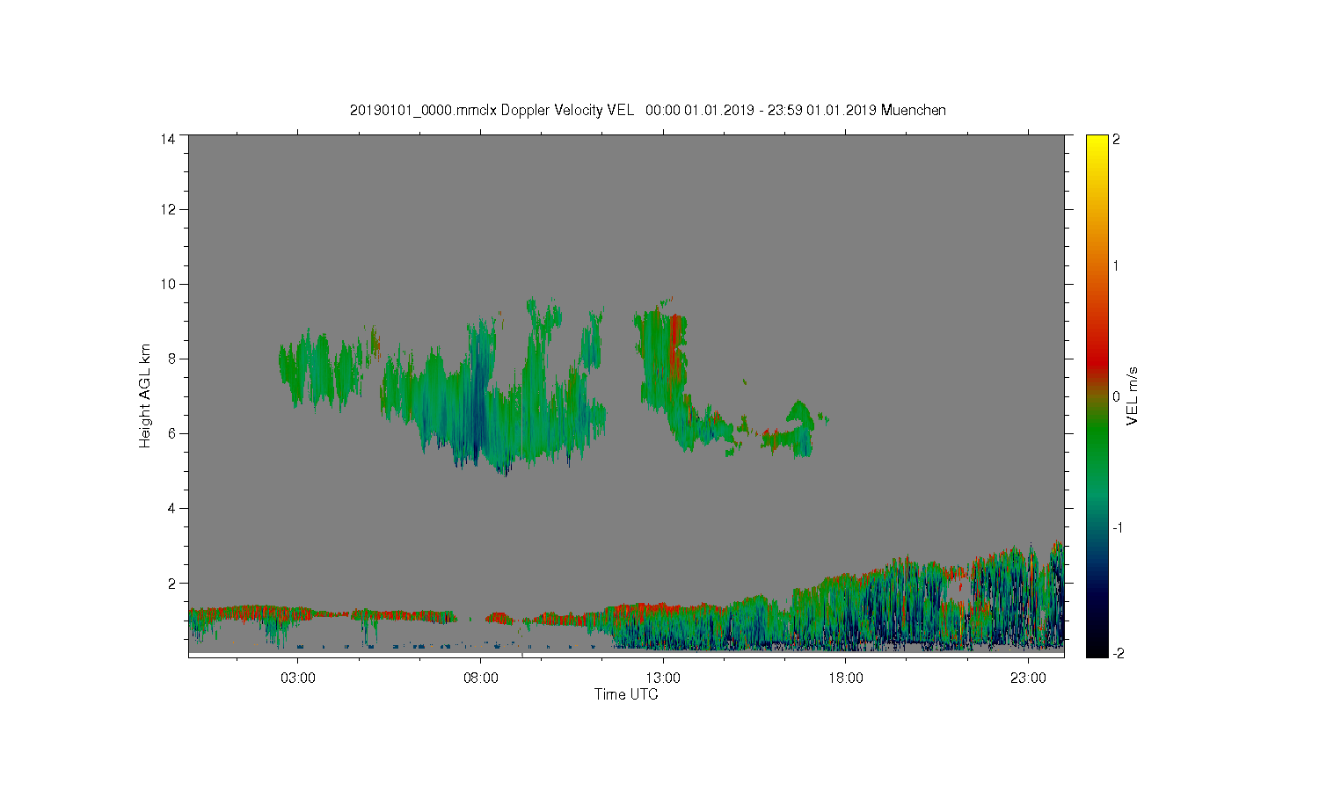Viewport: 1319px width, 791px height.
Task: Click the 10 km height tick label
Action: click(x=168, y=284)
